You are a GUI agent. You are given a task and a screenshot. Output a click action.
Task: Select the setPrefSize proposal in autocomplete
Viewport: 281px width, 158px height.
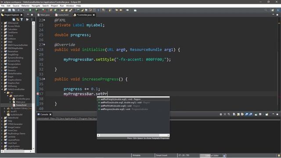pos(133,102)
